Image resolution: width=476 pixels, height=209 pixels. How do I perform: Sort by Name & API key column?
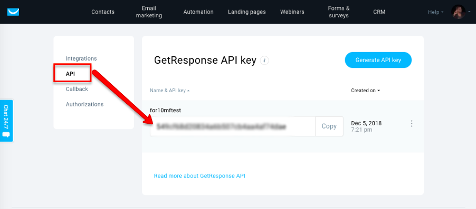pos(170,90)
